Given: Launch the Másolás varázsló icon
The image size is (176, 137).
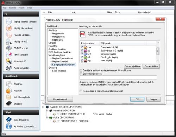Looking at the screenshot, I should click(x=9, y=35).
